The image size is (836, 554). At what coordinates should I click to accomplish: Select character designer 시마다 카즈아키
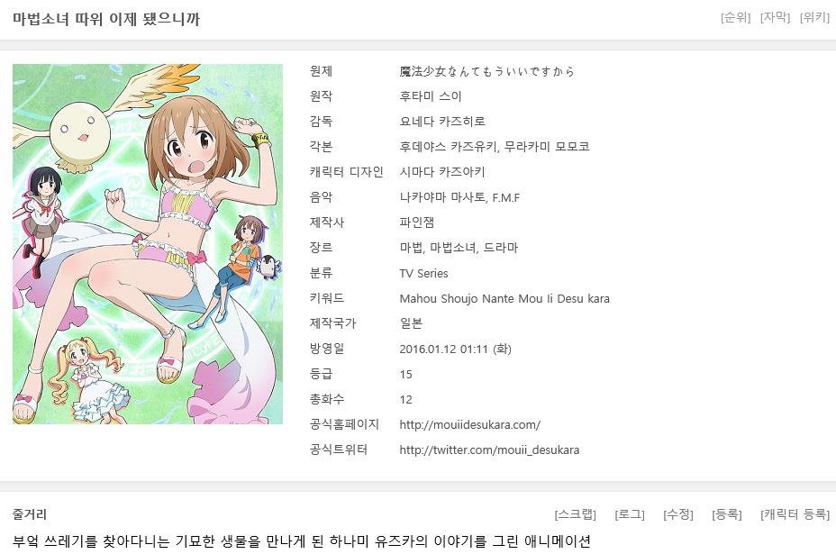442,172
